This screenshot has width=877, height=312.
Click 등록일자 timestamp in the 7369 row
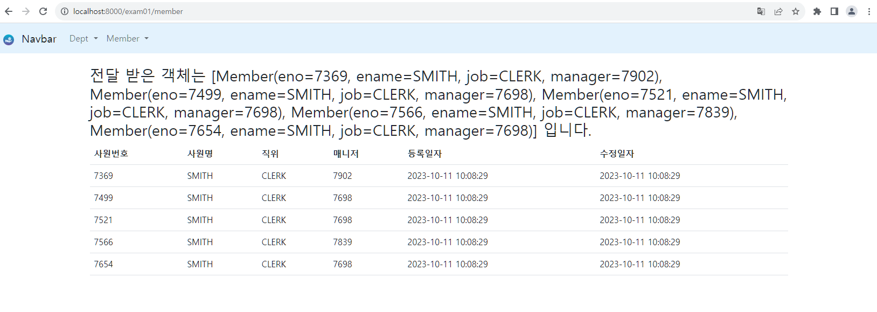pyautogui.click(x=448, y=176)
